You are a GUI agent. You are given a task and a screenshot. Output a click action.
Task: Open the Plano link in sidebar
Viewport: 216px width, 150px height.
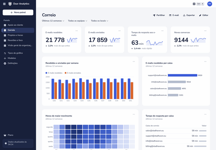(x=18, y=135)
